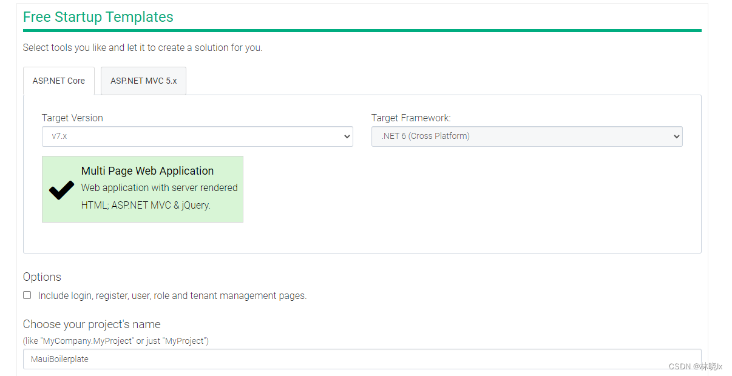Screen dimensions: 732x376
Task: Enable the include login pages checkbox
Action: pyautogui.click(x=27, y=295)
